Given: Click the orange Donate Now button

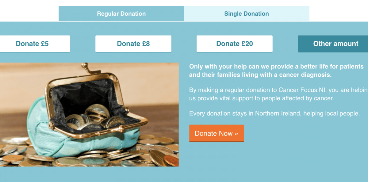Looking at the screenshot, I should (x=217, y=133).
